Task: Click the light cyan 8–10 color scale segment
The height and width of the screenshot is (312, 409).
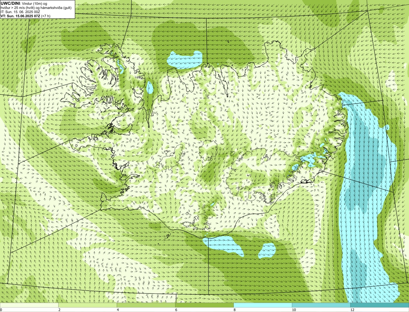Action: pos(263,305)
